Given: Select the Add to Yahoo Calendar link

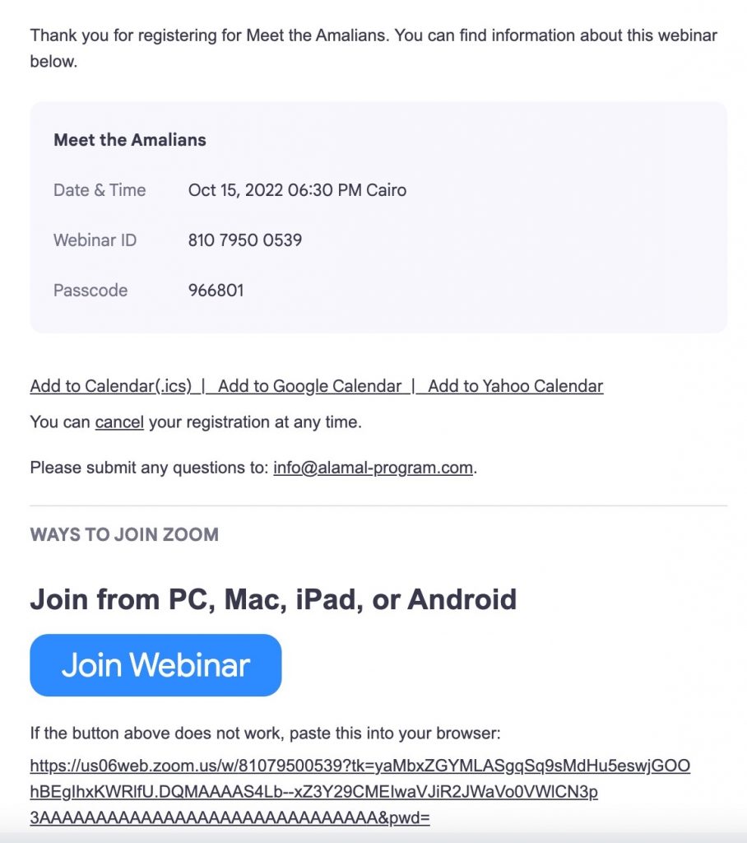Looking at the screenshot, I should [x=515, y=386].
